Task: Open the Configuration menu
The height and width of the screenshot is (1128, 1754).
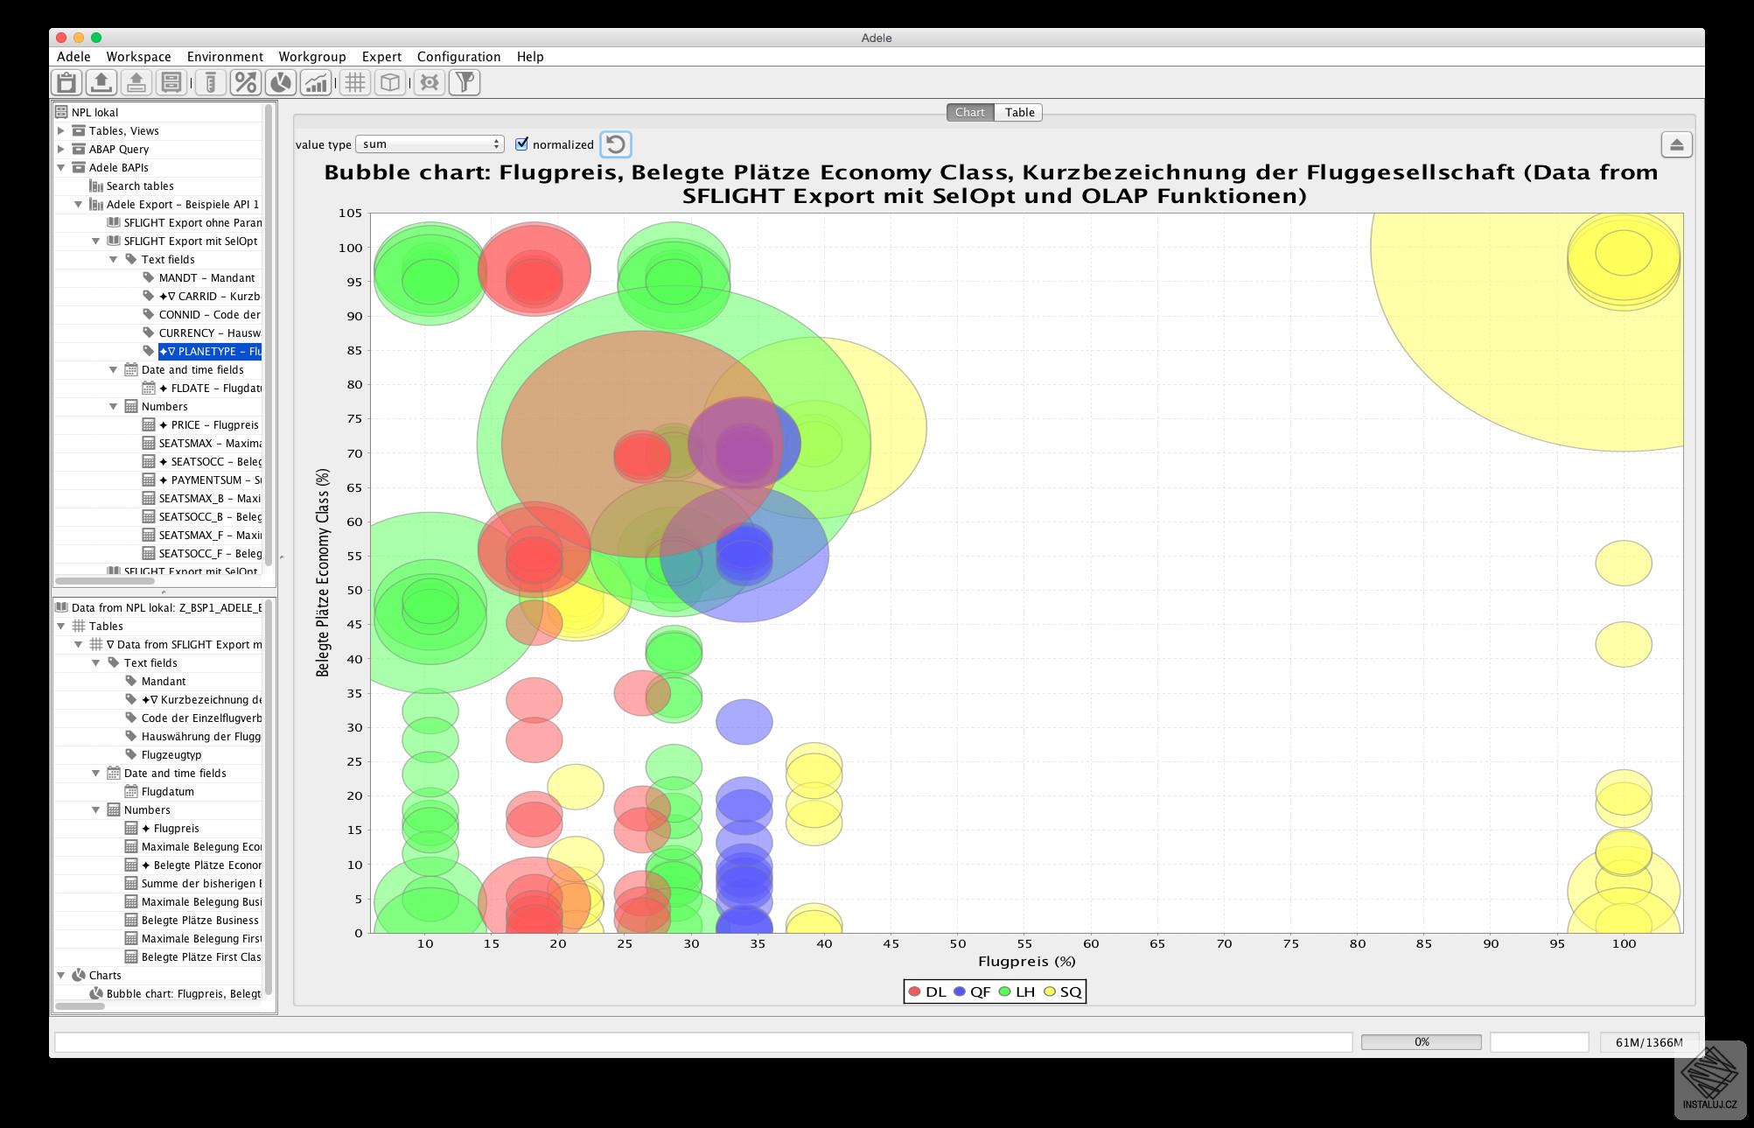Action: (458, 56)
